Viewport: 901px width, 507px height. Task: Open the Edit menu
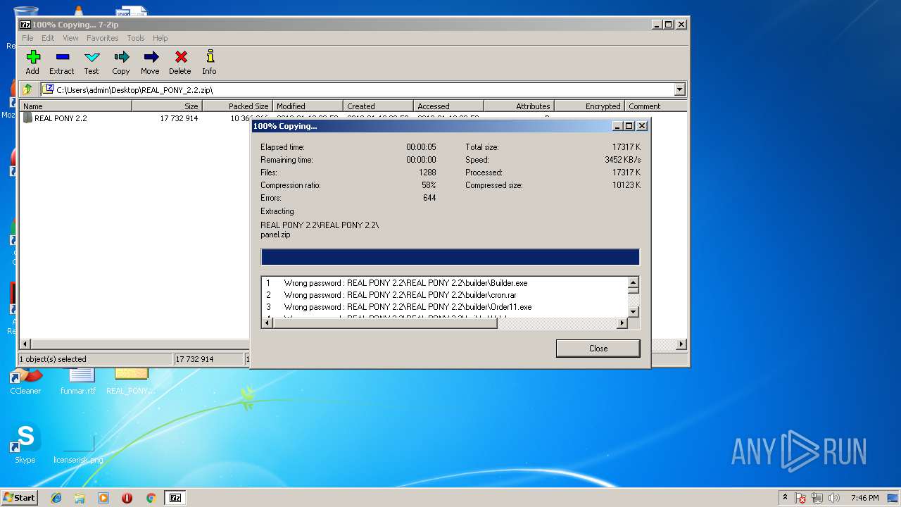pos(48,38)
